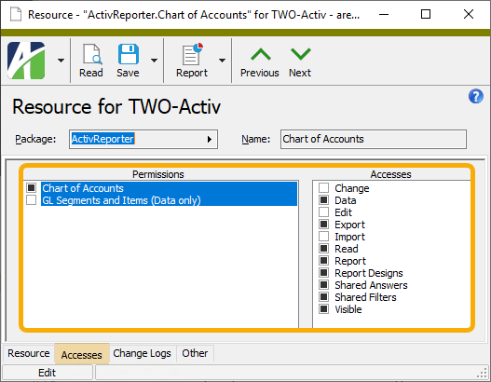Toggle the Chart of Accounts permission checkbox
This screenshot has width=491, height=382.
click(x=31, y=188)
